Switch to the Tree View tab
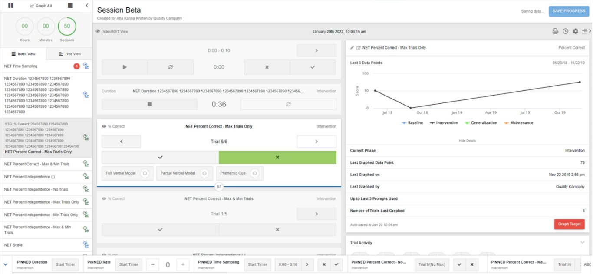Screen dimensions: 593x274 (x=69, y=54)
